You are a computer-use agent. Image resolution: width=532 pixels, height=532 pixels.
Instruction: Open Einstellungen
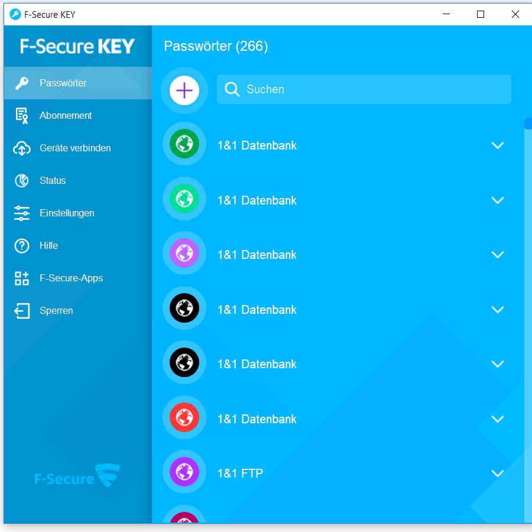point(77,213)
